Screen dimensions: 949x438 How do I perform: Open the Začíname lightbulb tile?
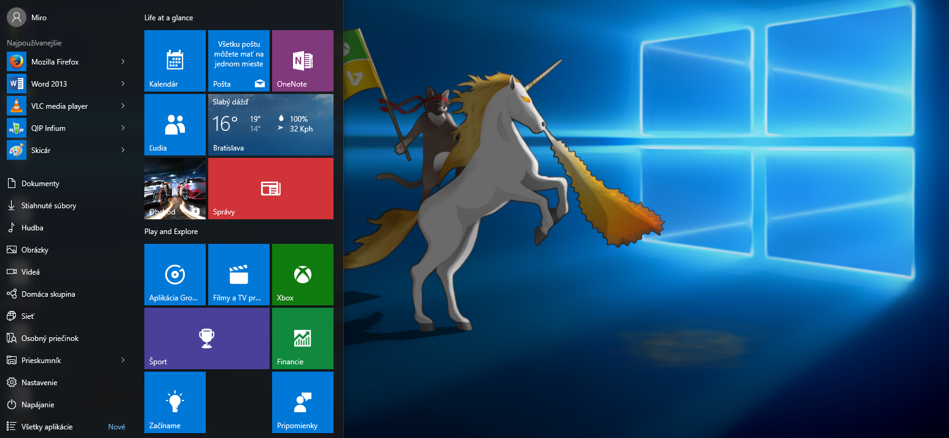pos(175,402)
